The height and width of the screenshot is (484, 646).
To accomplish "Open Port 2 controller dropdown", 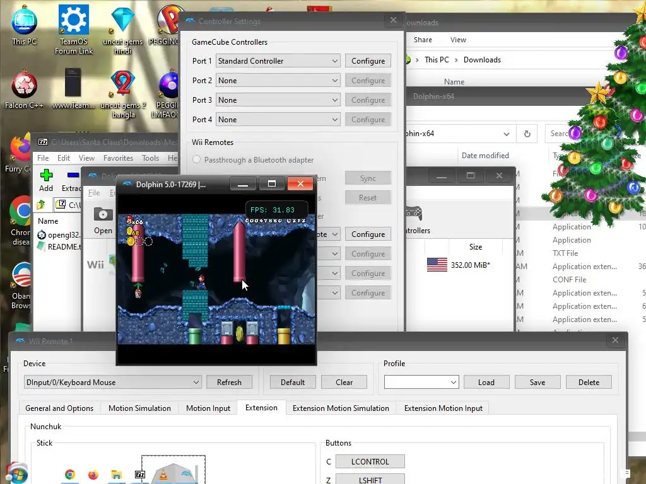I will pyautogui.click(x=278, y=81).
